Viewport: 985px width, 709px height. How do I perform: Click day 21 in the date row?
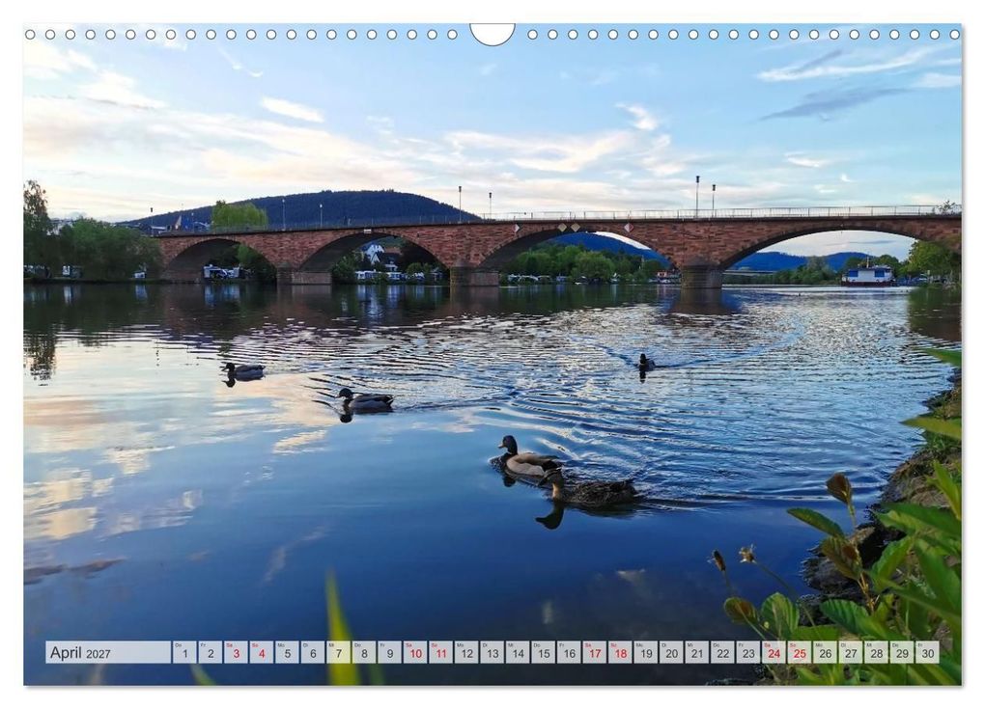tap(697, 652)
